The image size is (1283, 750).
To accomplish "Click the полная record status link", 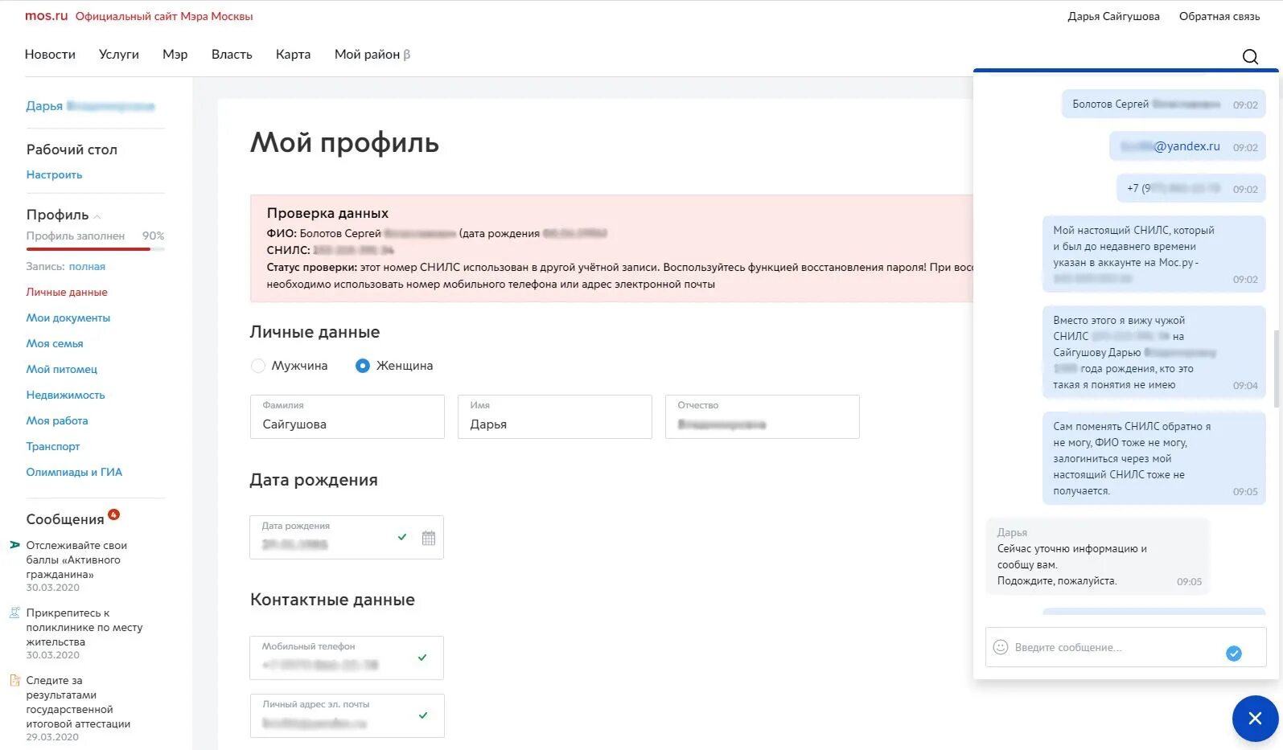I will [87, 266].
